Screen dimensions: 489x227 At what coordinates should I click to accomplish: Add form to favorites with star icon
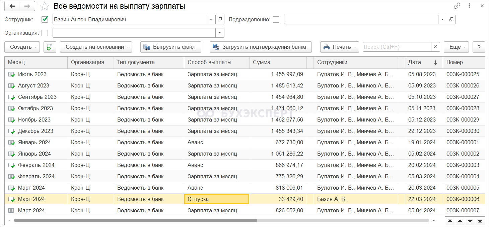pos(45,6)
